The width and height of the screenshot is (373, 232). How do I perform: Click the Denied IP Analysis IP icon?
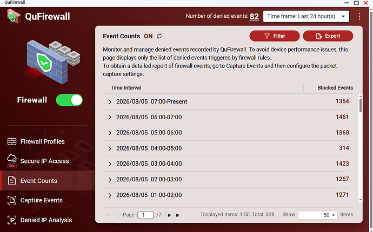coord(12,220)
